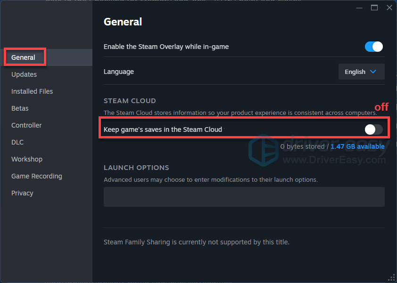Select the General settings section
397x283 pixels.
point(24,57)
